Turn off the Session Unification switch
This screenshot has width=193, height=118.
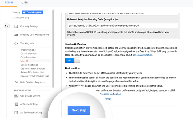point(73,60)
